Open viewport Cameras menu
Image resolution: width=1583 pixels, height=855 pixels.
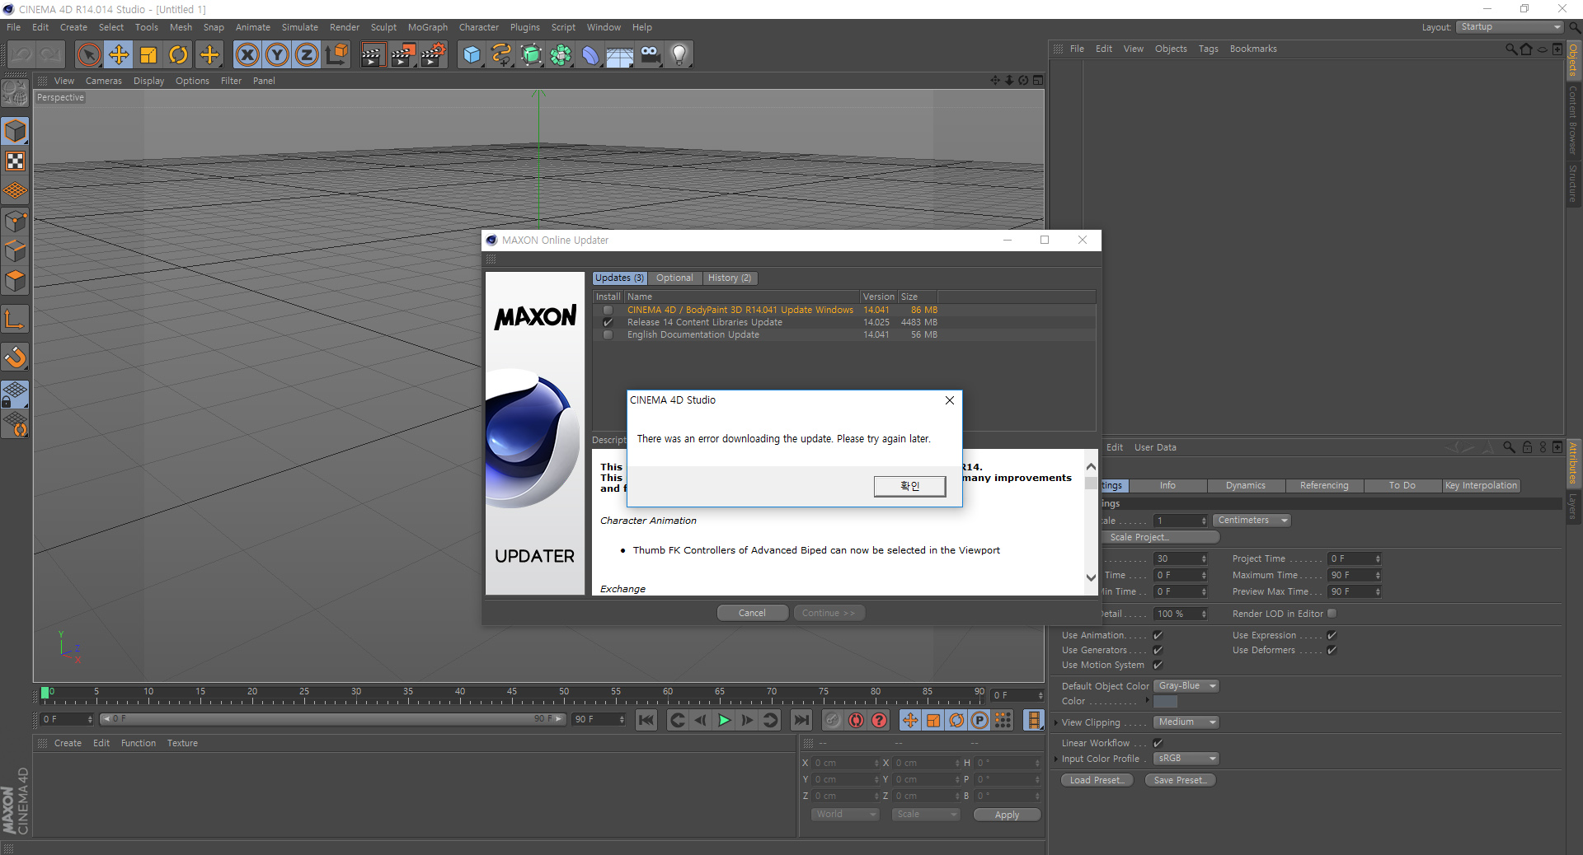[x=104, y=81]
